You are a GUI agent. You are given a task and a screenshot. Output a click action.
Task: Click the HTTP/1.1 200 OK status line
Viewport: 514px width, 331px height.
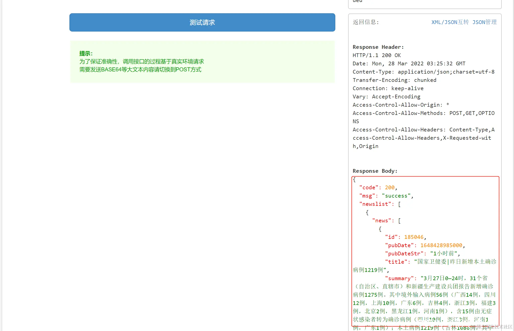click(x=376, y=55)
